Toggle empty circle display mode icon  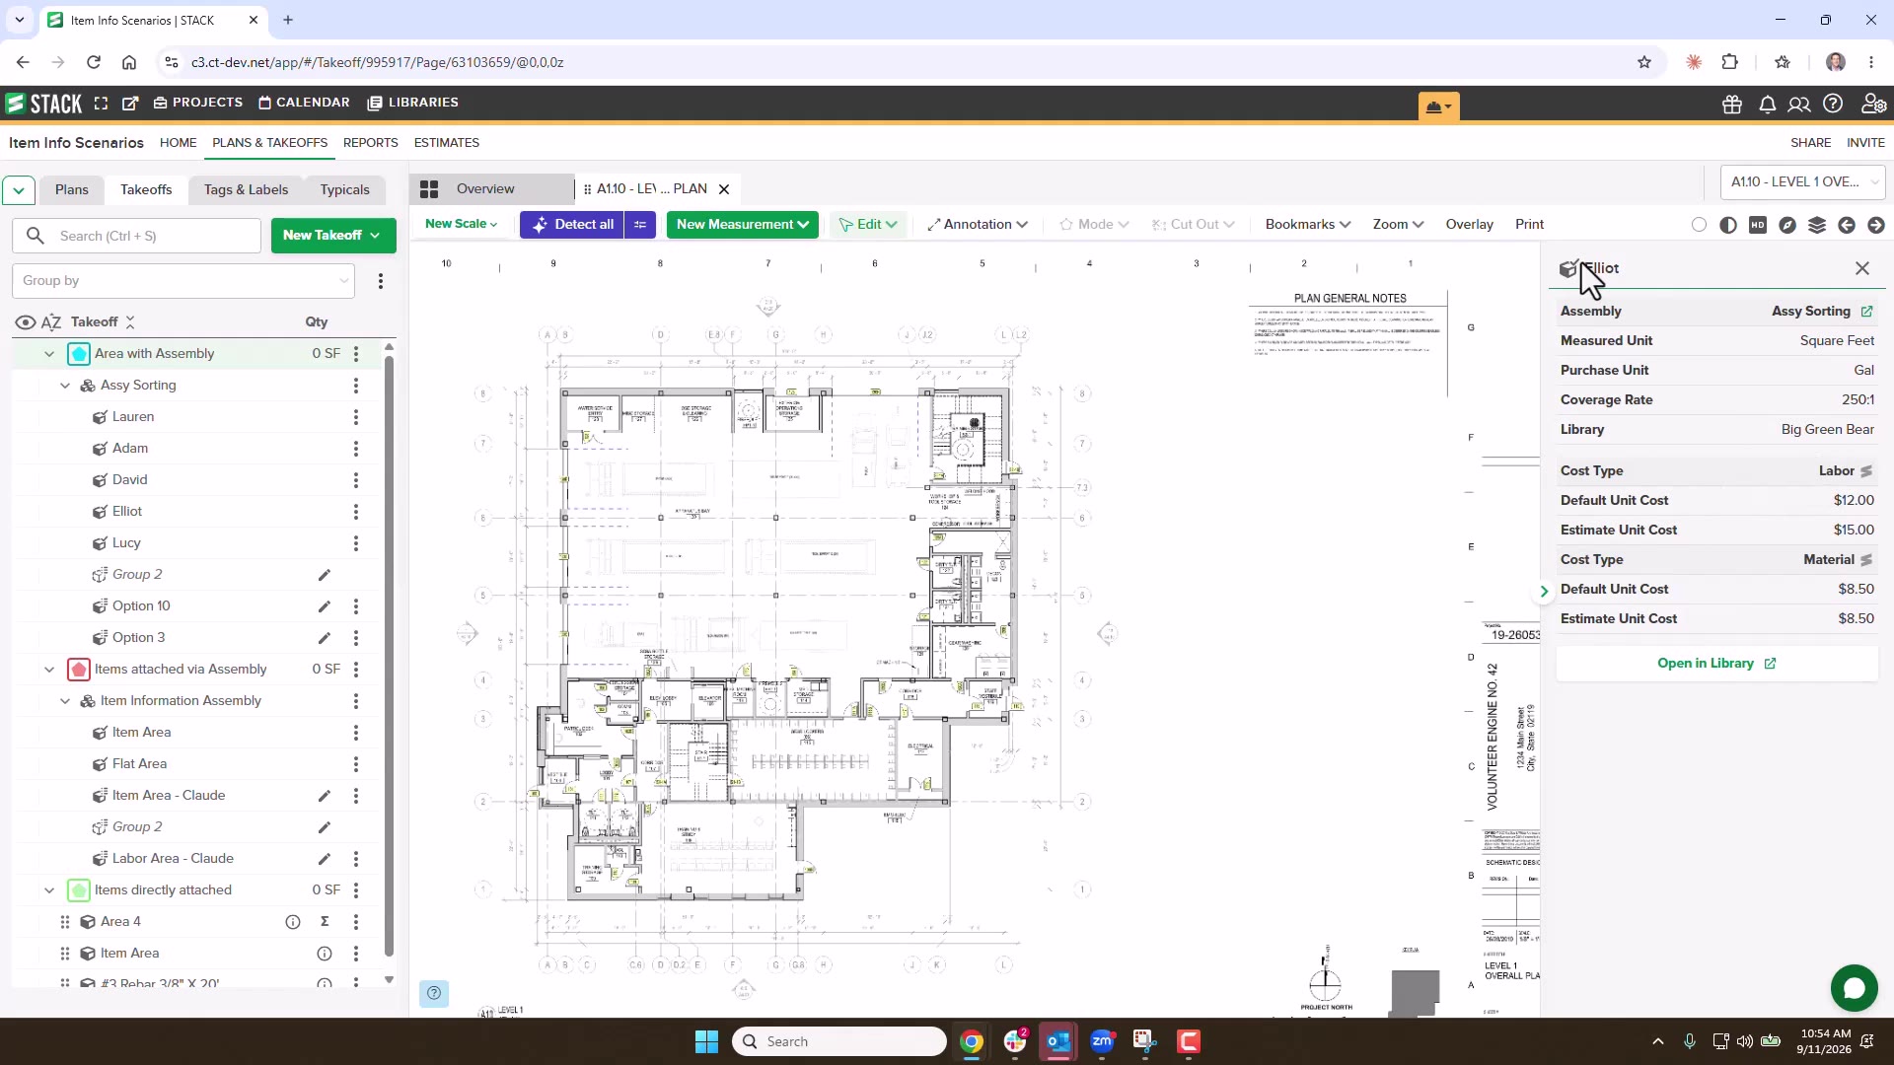pos(1699,225)
